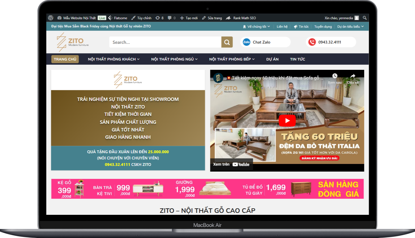Viewport: 415px width, 238px height.
Task: Click phone number 0943.32.4111 in header
Action: click(x=330, y=42)
